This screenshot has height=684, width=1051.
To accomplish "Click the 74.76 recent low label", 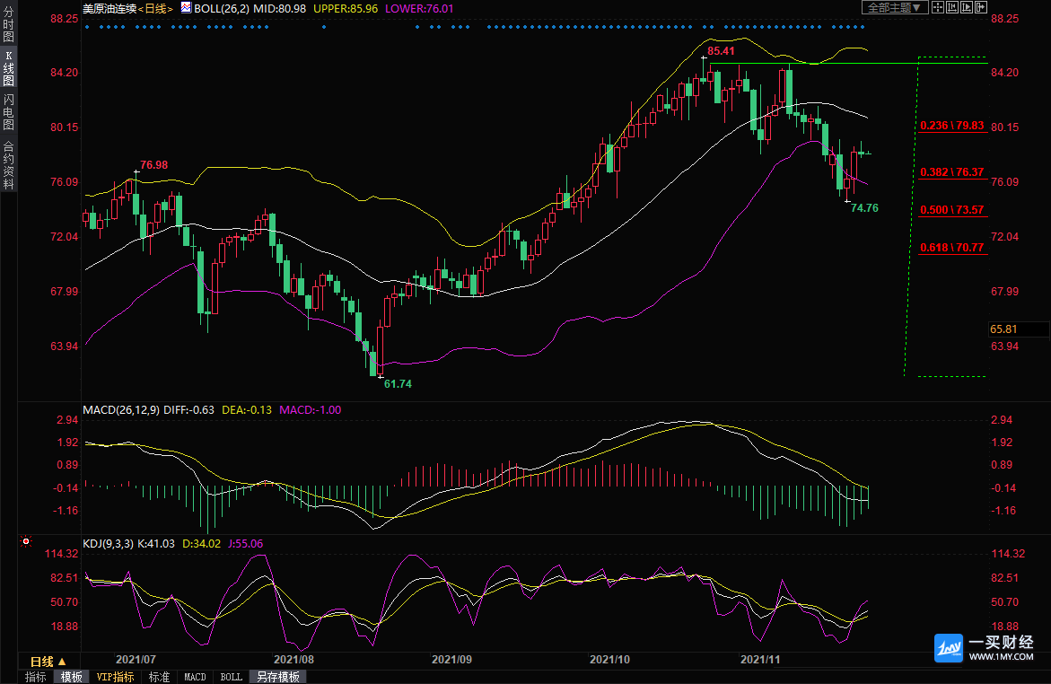I will tap(864, 208).
